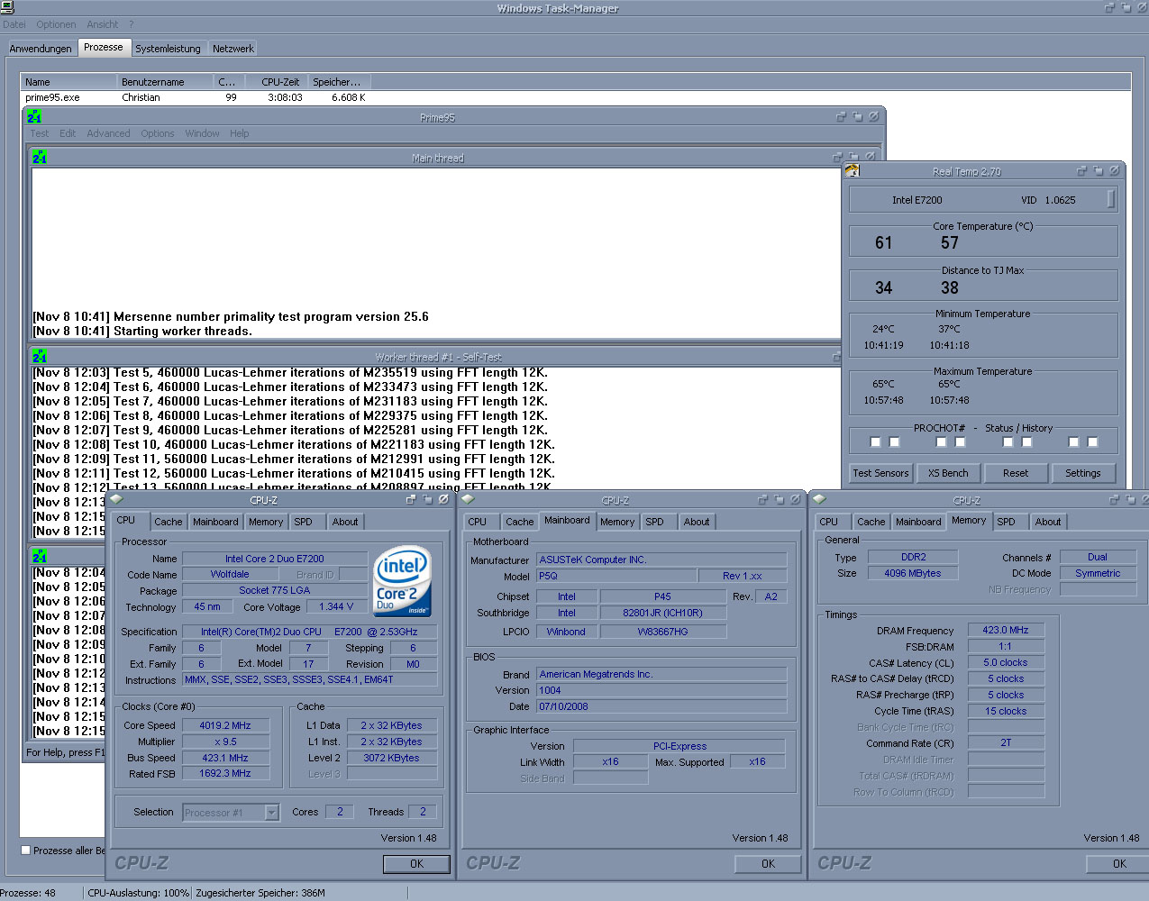Click the XS Bench button
Viewport: 1149px width, 901px height.
point(949,473)
